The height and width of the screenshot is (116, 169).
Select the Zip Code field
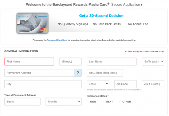click(x=125, y=84)
